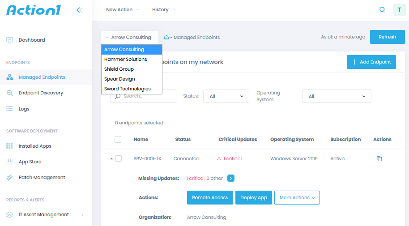Open missing updates details arrow button
Screen dimensions: 409x226
231,178
